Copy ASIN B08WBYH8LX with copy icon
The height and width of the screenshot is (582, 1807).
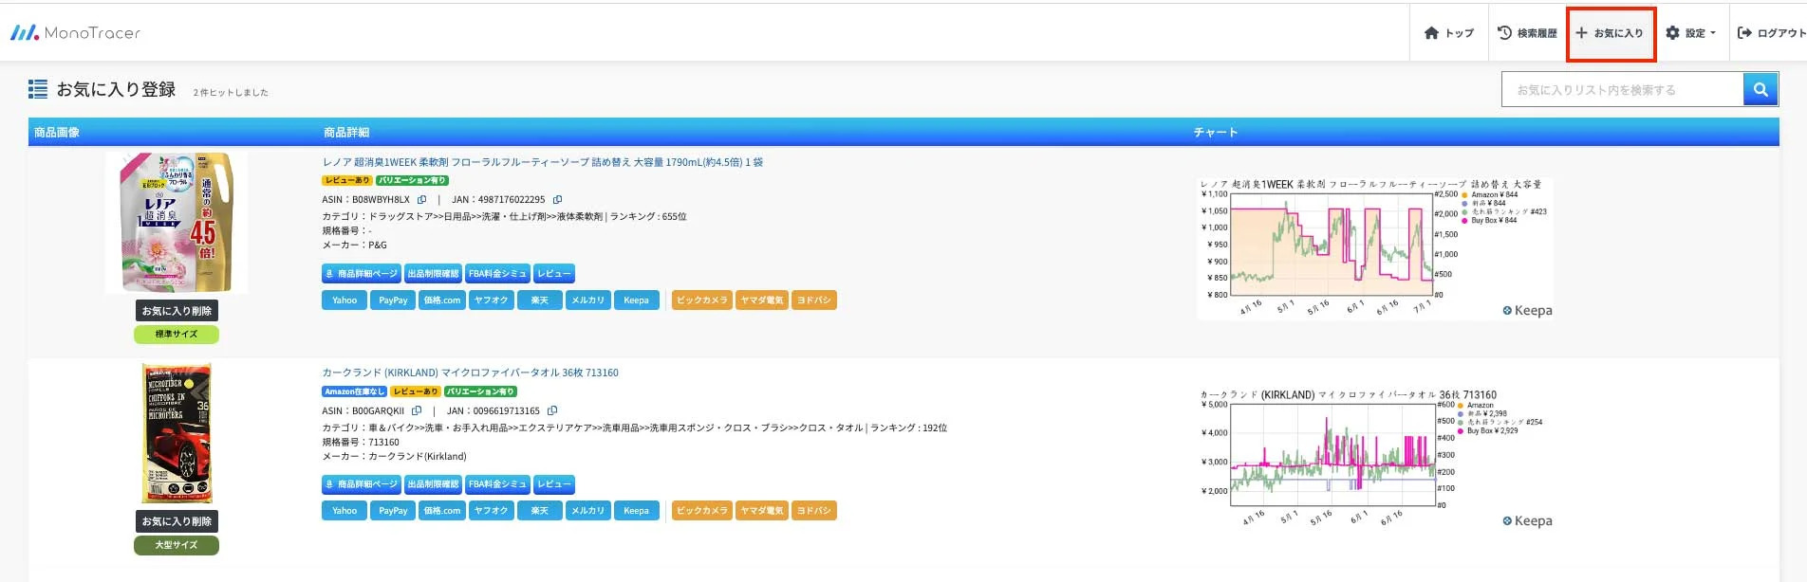(421, 200)
